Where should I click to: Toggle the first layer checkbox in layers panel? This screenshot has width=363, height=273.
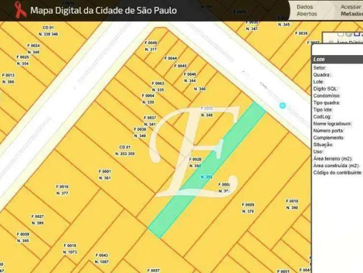[x=340, y=34]
